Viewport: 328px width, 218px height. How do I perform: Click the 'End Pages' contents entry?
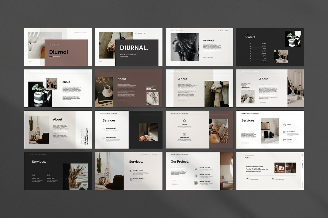264,62
